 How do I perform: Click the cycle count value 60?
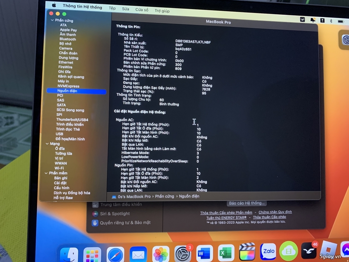click(162, 100)
